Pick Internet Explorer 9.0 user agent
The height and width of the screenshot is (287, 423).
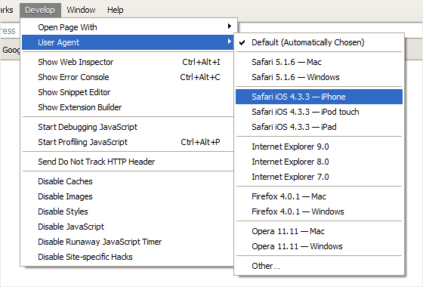[x=319, y=147]
